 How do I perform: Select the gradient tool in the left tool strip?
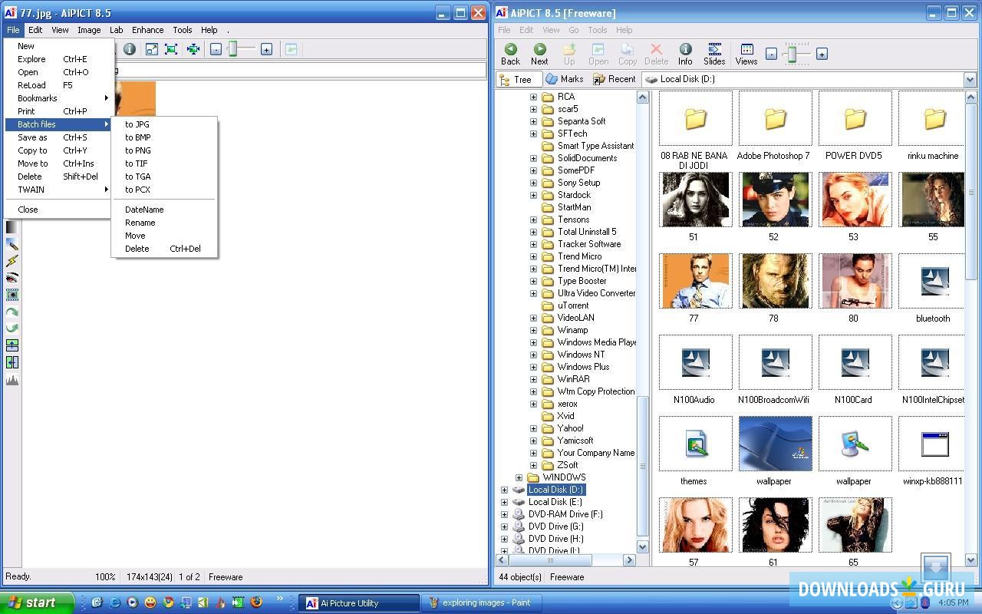[12, 227]
